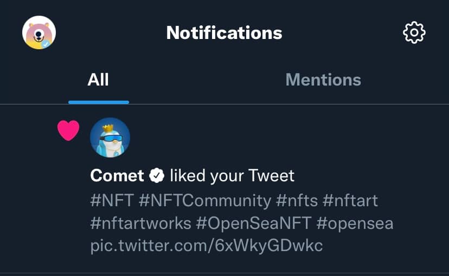This screenshot has width=449, height=276.
Task: Tap the #nfts hashtag
Action: coord(297,201)
